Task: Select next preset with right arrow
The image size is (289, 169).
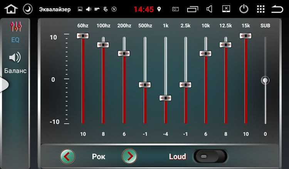Action: click(x=129, y=156)
